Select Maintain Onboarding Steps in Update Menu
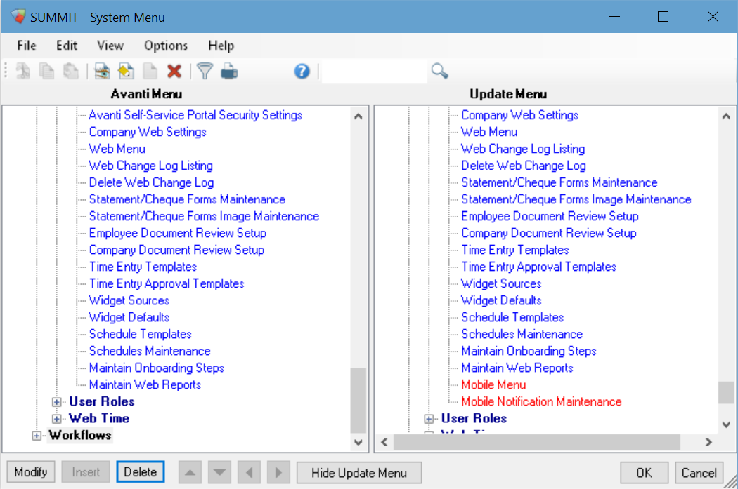The image size is (738, 489). pyautogui.click(x=528, y=351)
